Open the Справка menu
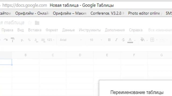This screenshot has height=96, width=172. pos(136,30)
